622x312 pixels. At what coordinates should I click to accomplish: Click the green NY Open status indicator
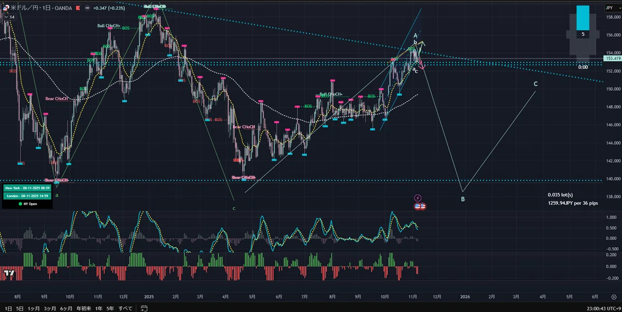coord(27,204)
